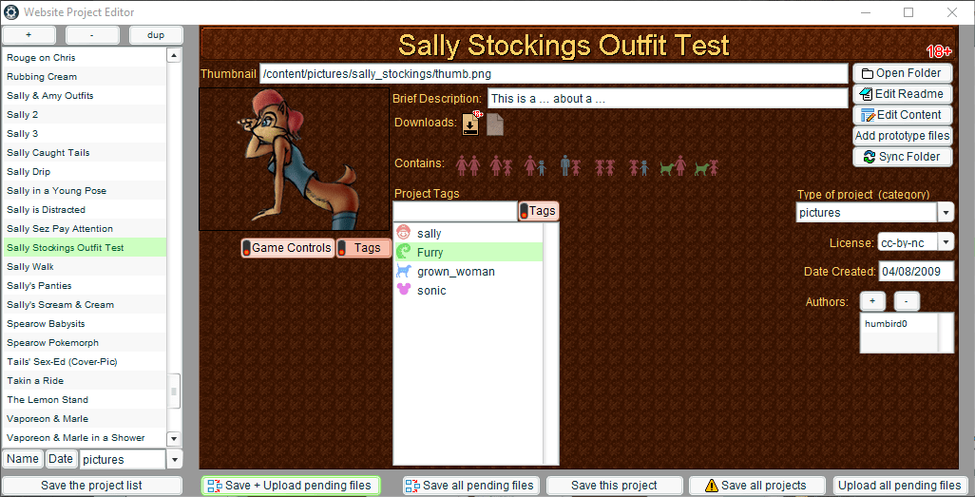Open the Edit Content editor
975x497 pixels.
(902, 115)
